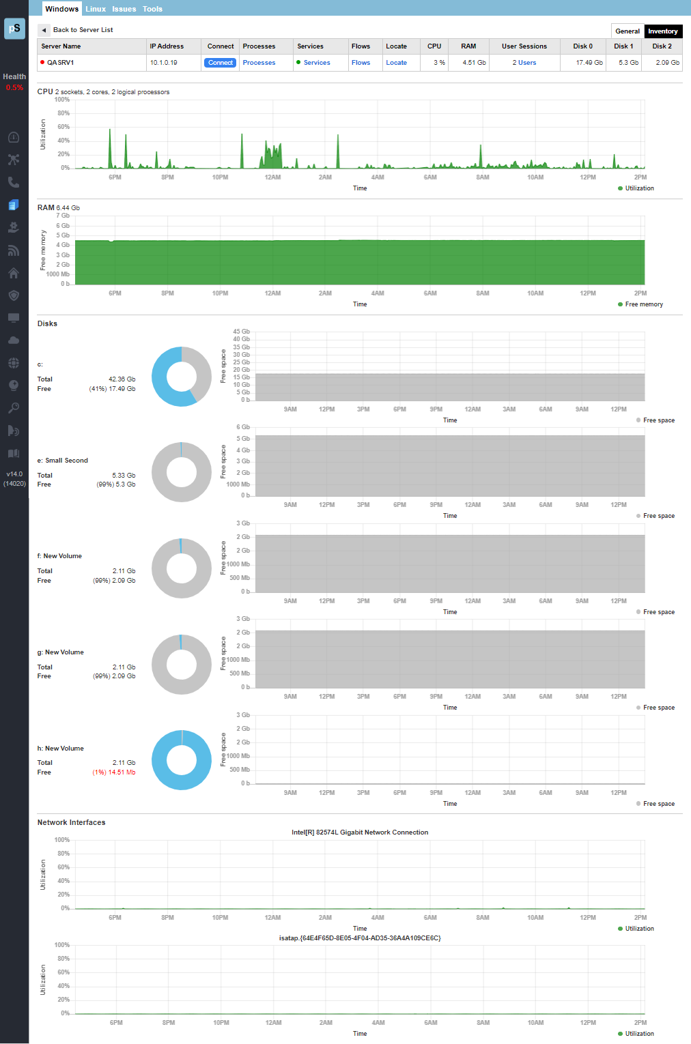Click the shield security icon in sidebar

pyautogui.click(x=14, y=295)
